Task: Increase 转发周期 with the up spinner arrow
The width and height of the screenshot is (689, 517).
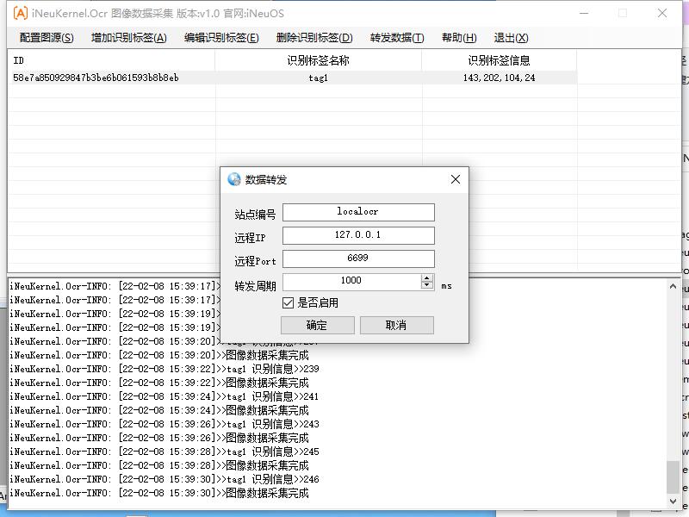Action: 427,277
